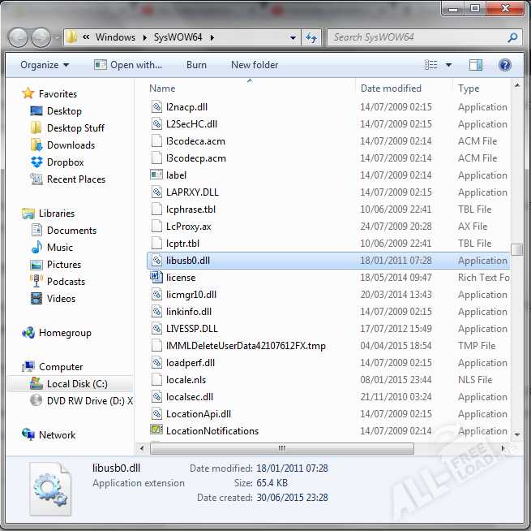Open the Podcasts library
This screenshot has width=531, height=531.
(66, 282)
